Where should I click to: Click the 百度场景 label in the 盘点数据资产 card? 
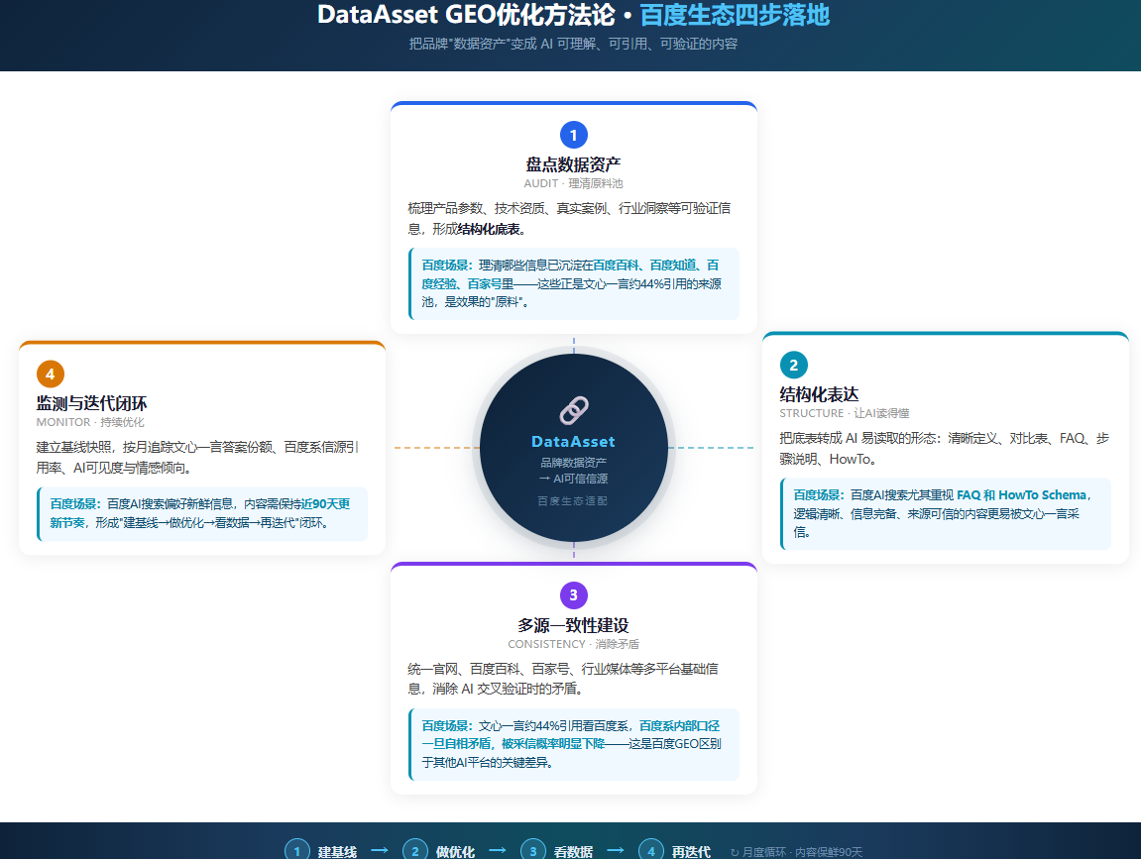(x=444, y=266)
